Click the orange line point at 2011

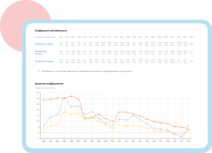[x=119, y=112]
